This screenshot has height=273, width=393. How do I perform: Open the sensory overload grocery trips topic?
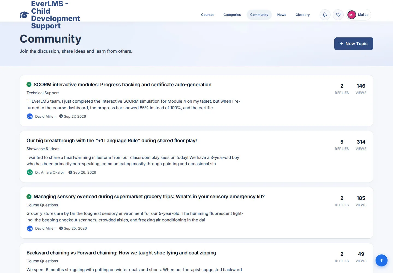pyautogui.click(x=149, y=197)
